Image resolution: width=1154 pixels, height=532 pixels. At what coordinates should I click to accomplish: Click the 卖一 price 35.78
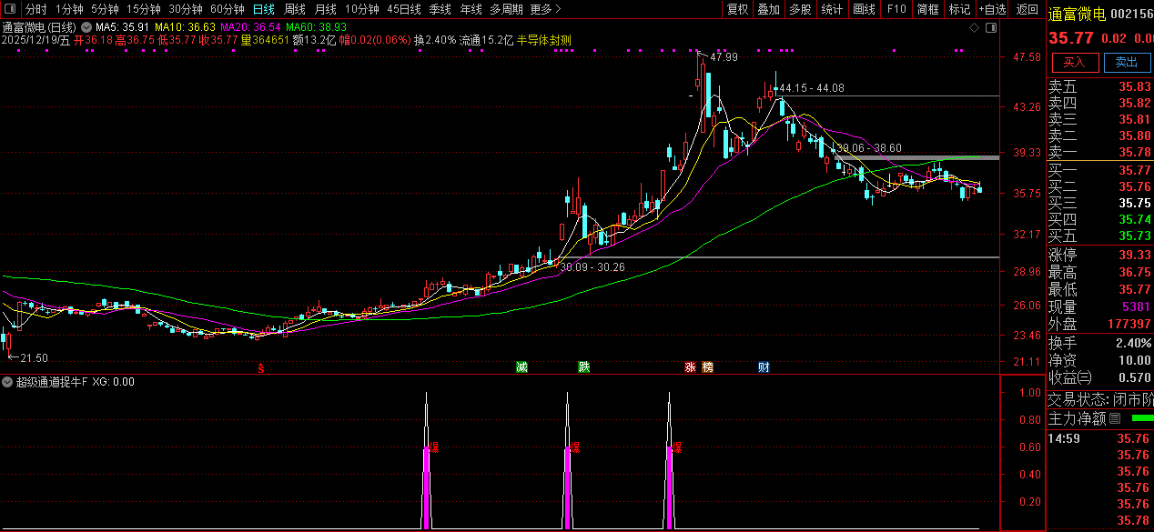pyautogui.click(x=1135, y=152)
